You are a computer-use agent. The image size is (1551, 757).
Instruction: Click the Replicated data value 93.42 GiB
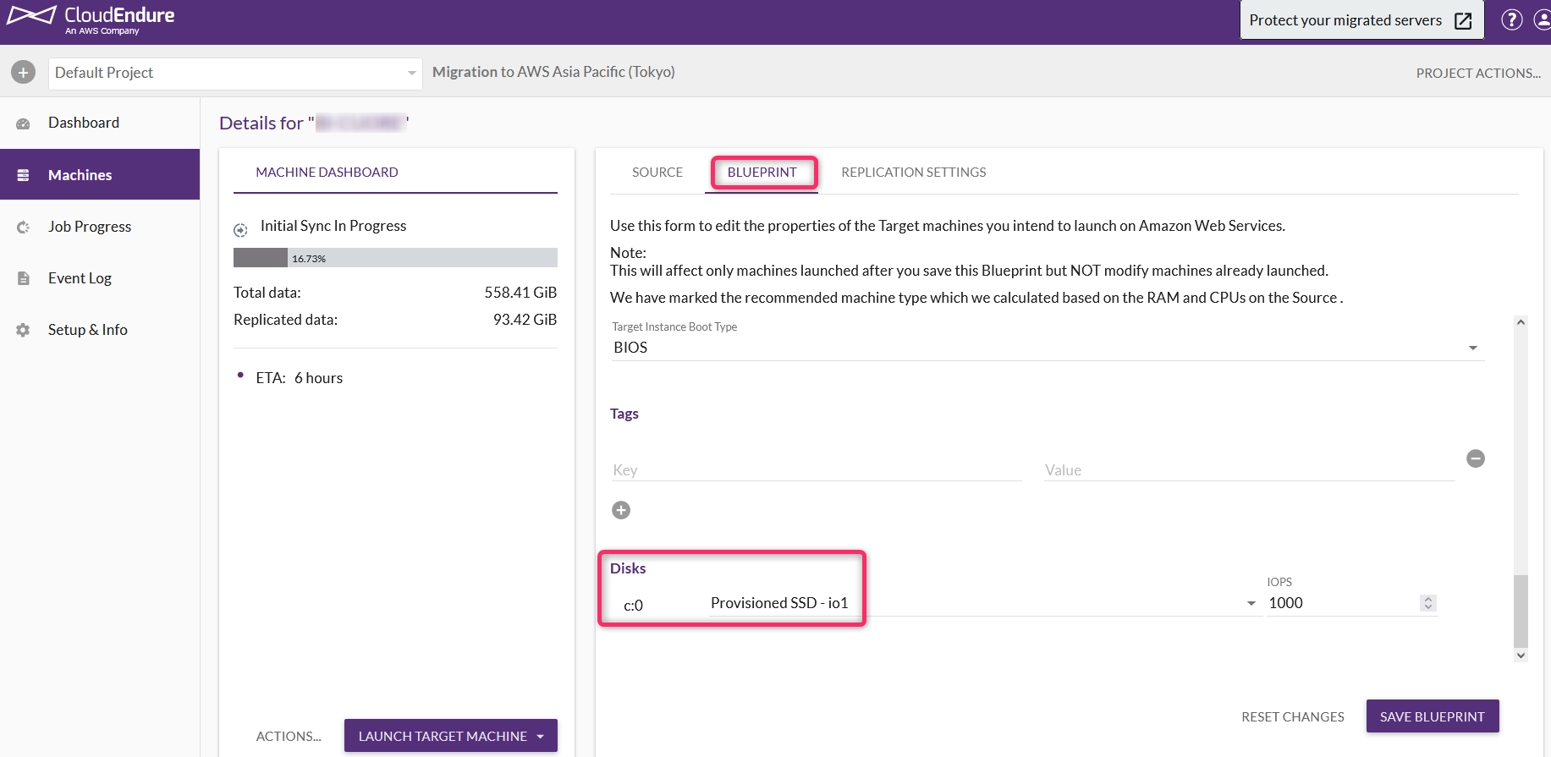[525, 320]
